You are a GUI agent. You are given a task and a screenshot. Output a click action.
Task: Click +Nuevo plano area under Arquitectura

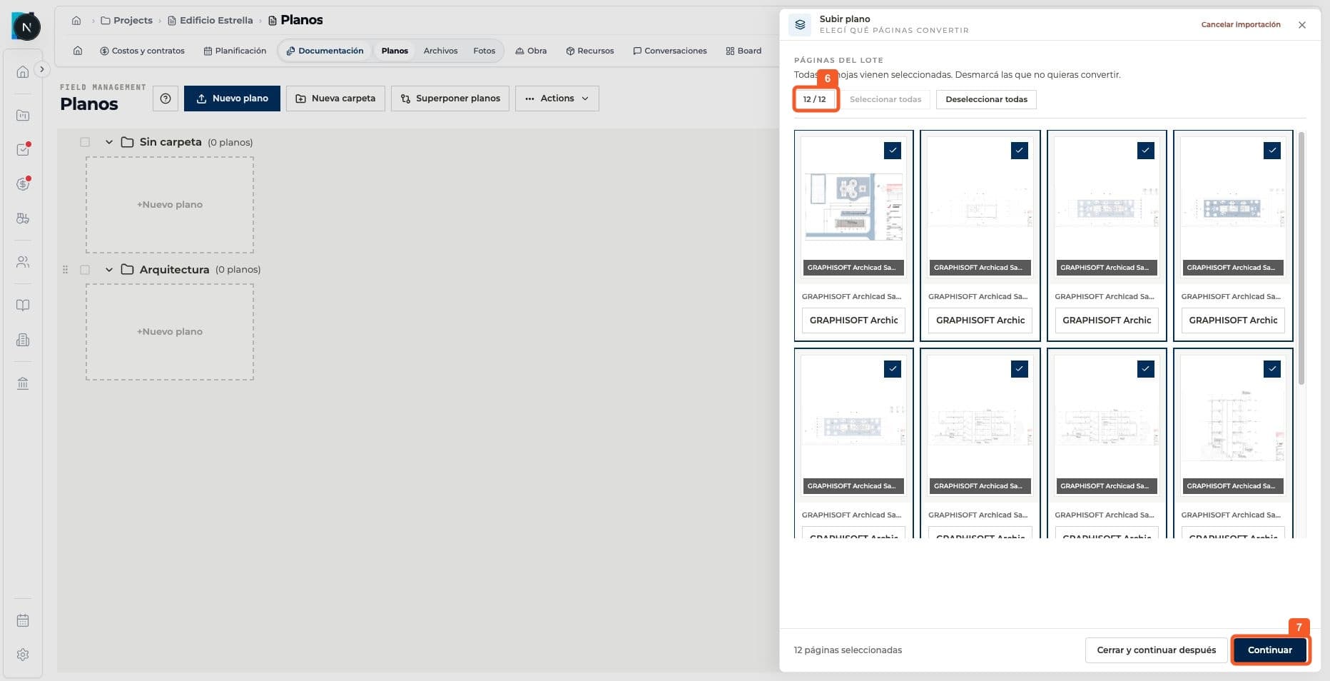170,332
